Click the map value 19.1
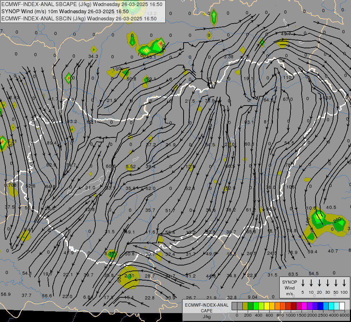The width and height of the screenshot is (351, 322). click(248, 79)
